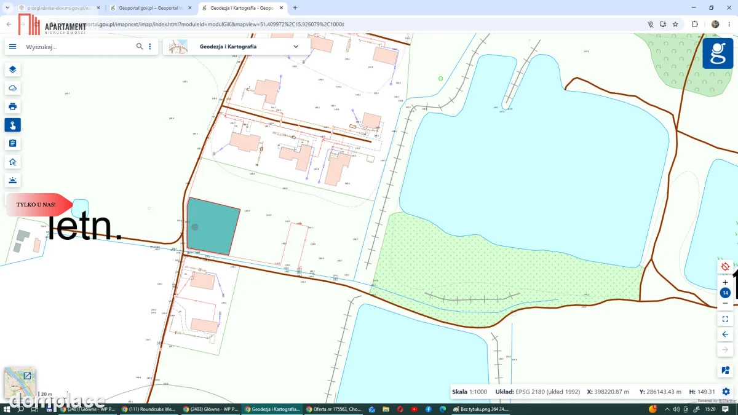
Task: Click the taskbar clock 15:20
Action: click(710, 409)
